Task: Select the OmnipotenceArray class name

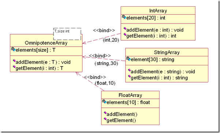Action: (x=46, y=43)
